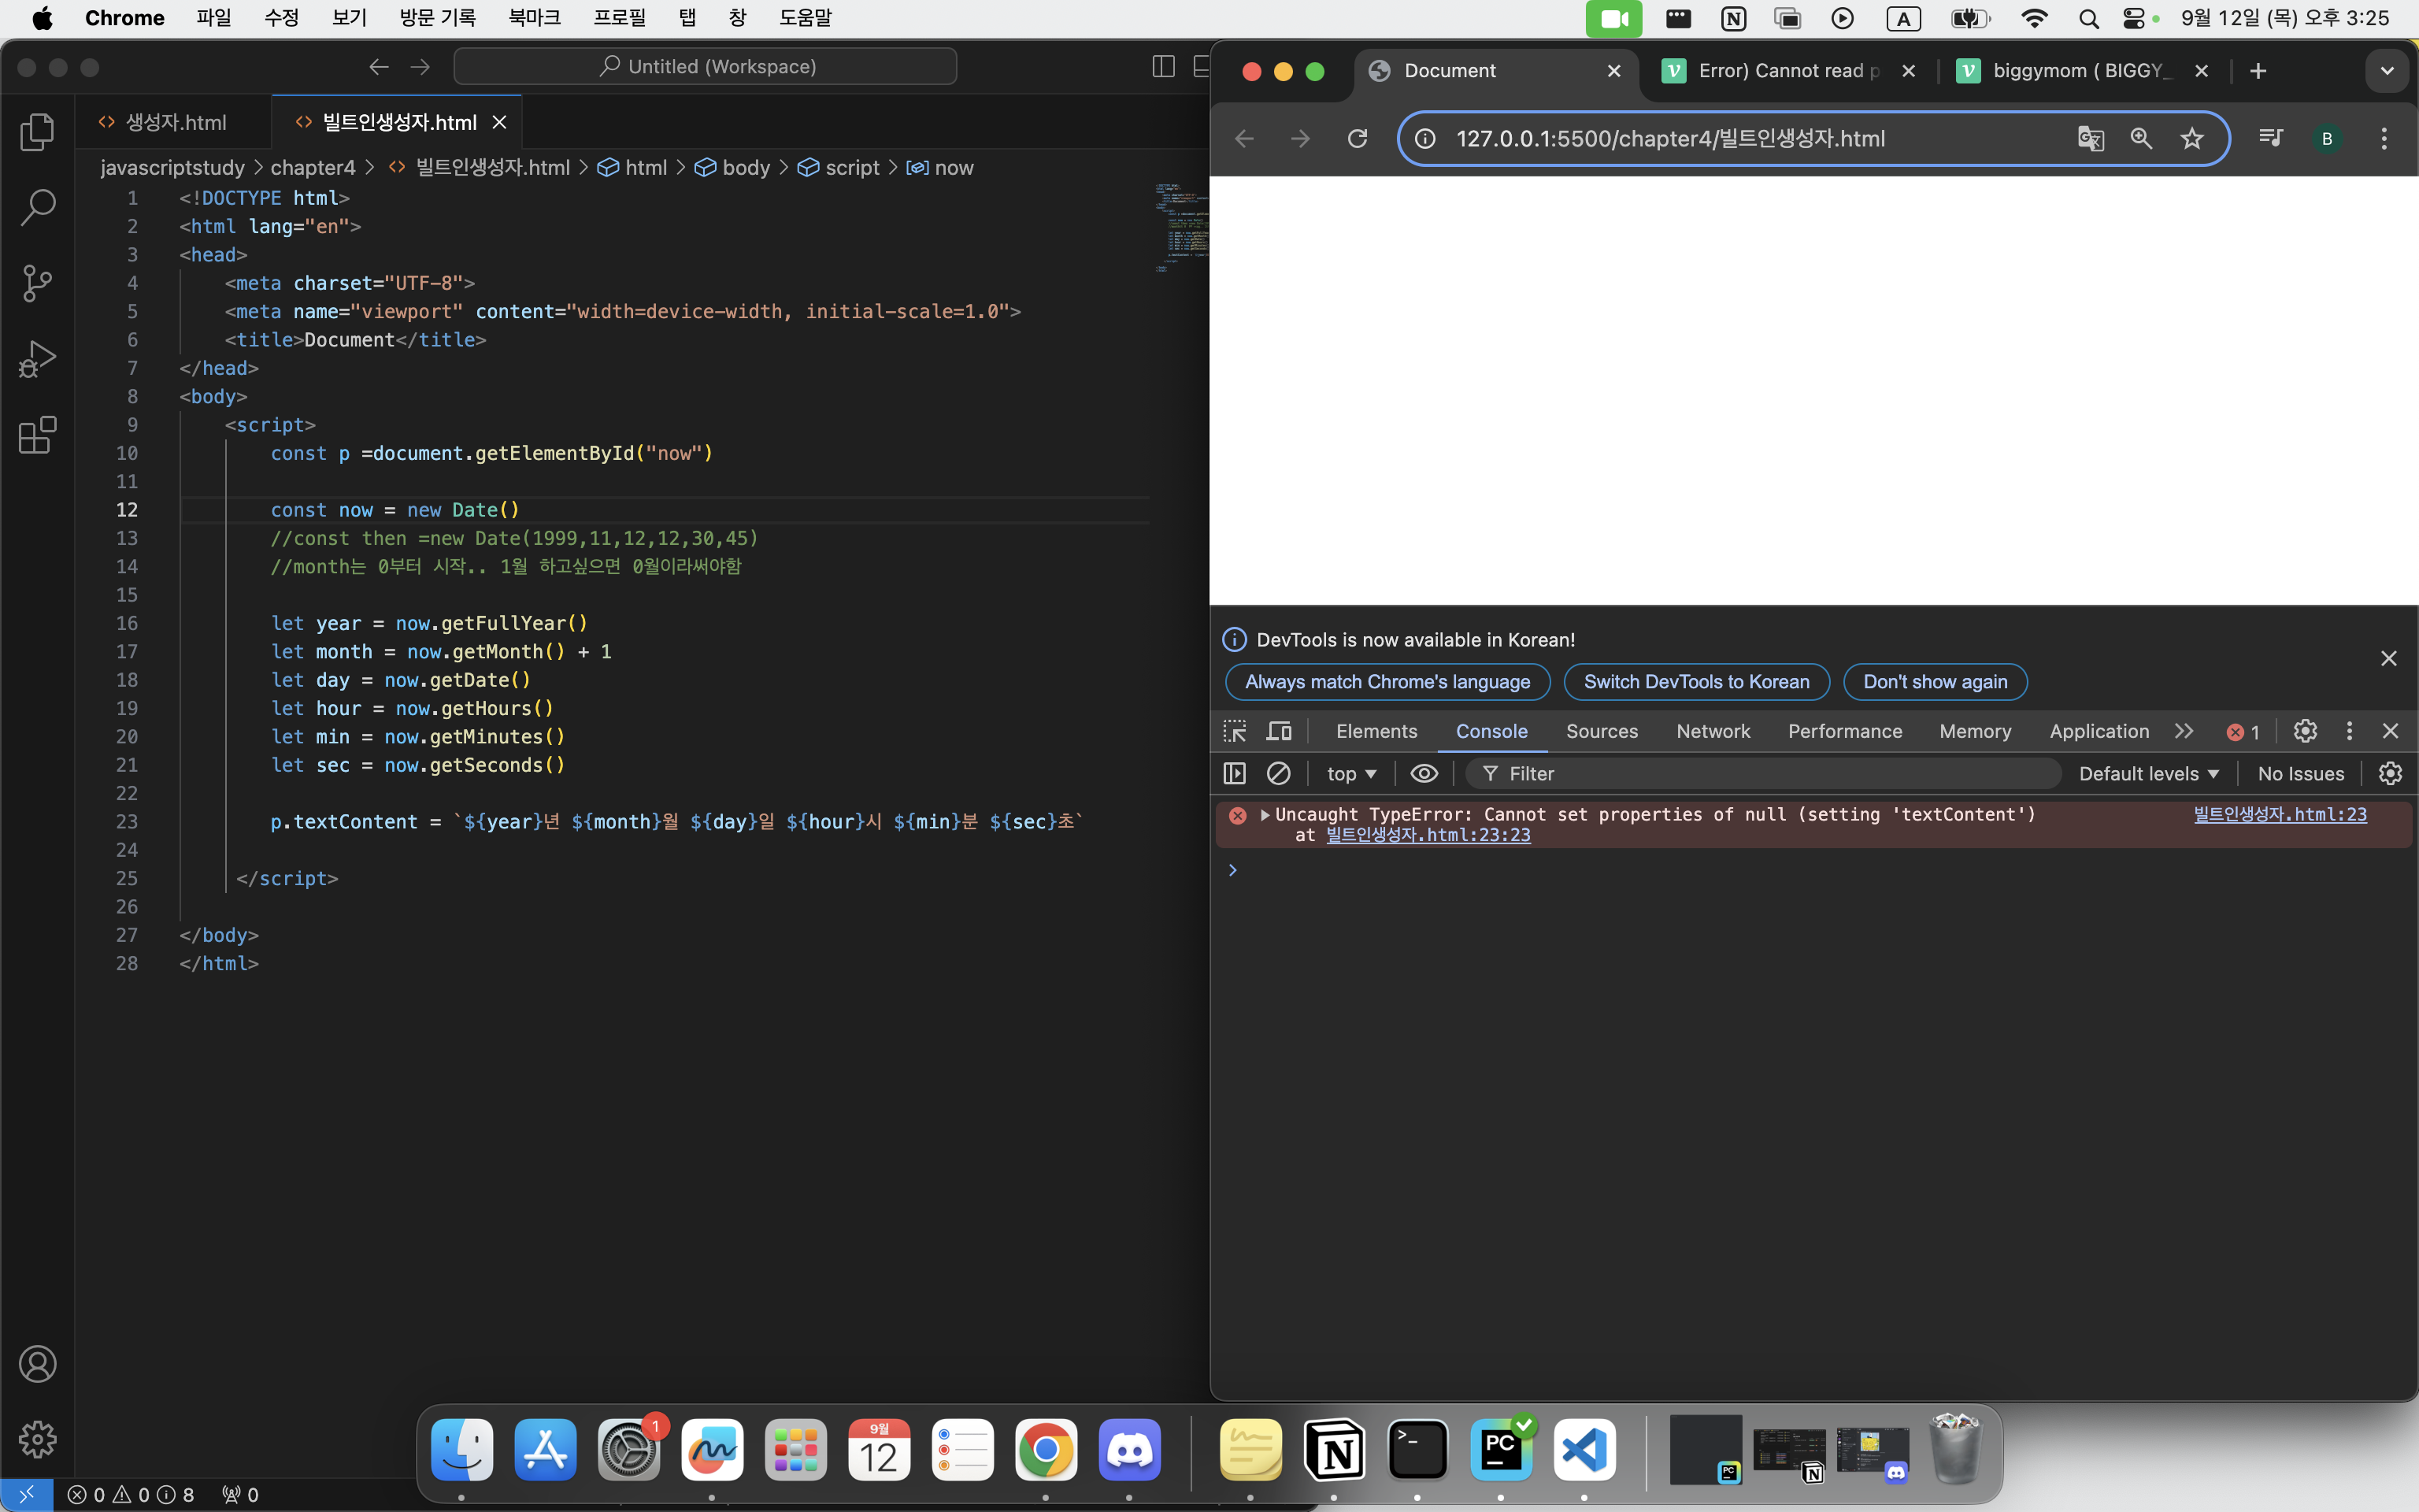Toggle the live expression eye icon

pyautogui.click(x=1424, y=773)
